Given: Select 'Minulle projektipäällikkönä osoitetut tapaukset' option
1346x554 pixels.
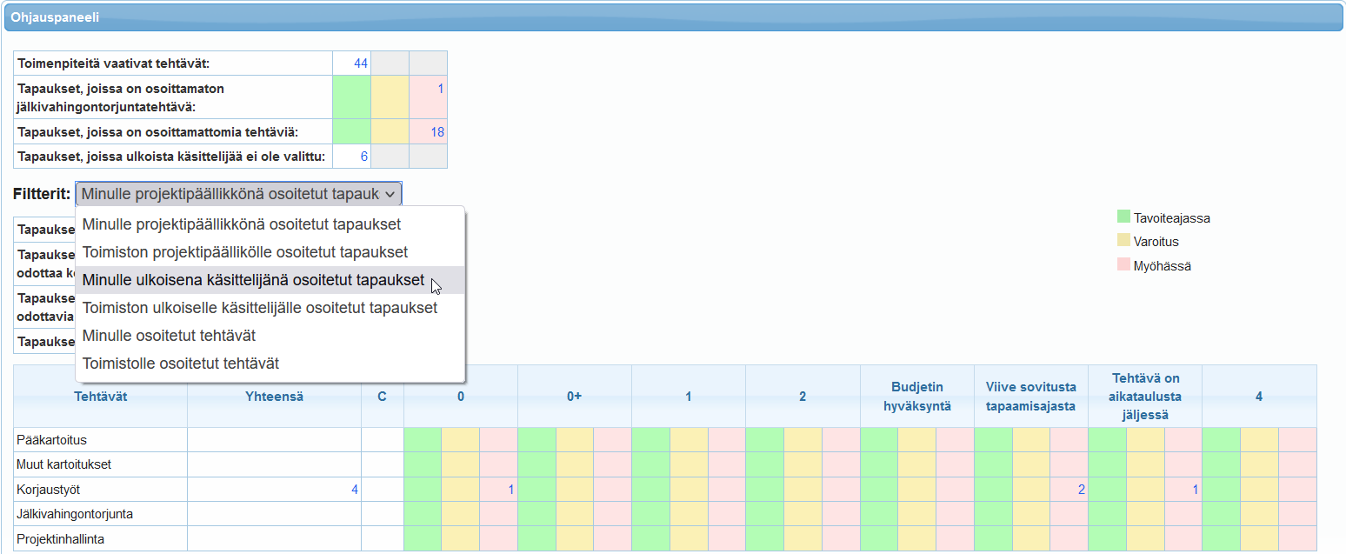Looking at the screenshot, I should pos(242,224).
